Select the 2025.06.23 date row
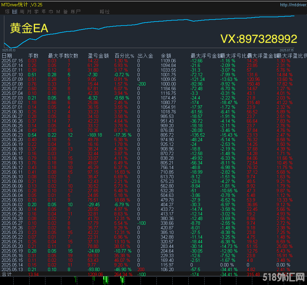 pos(12,135)
